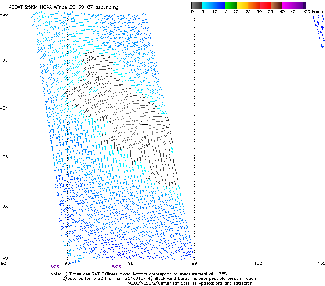This screenshot has height=286, width=325.
Task: Click the latitude label '-38'
Action: point(4,207)
